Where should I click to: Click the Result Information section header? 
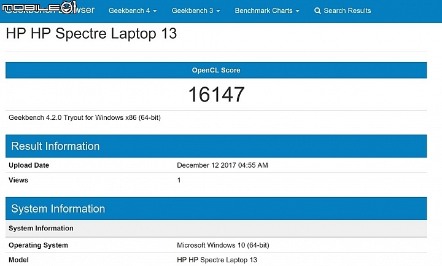point(216,146)
